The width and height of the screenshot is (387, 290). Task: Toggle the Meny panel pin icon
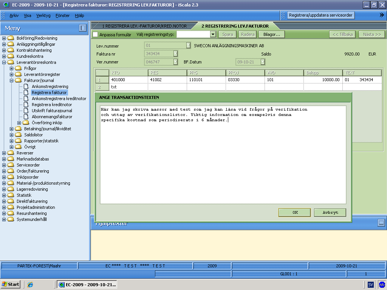point(83,28)
